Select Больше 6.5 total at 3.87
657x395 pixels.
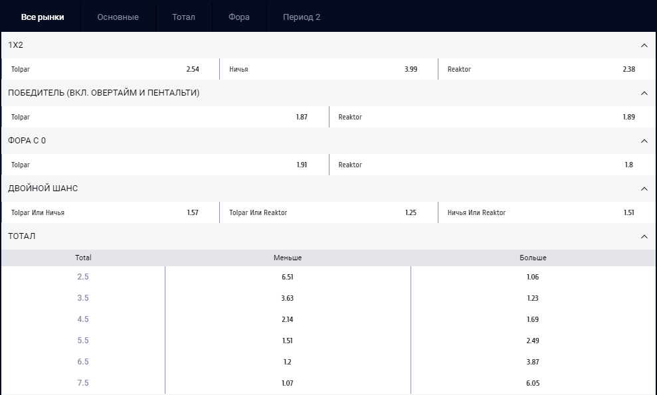(533, 362)
